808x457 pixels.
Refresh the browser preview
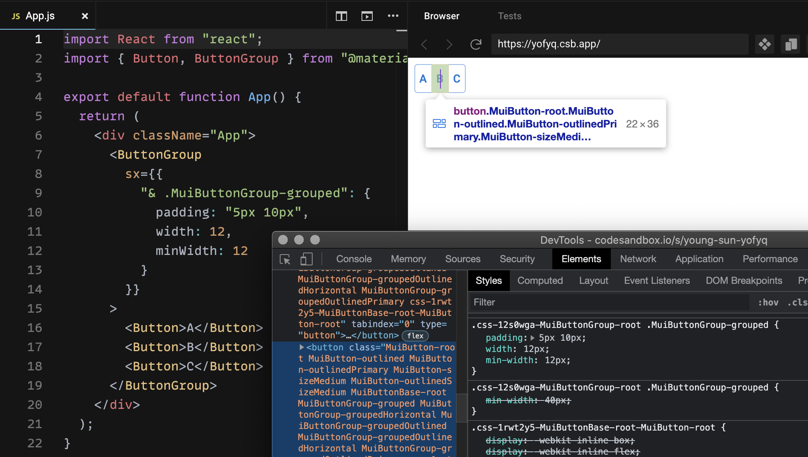476,44
